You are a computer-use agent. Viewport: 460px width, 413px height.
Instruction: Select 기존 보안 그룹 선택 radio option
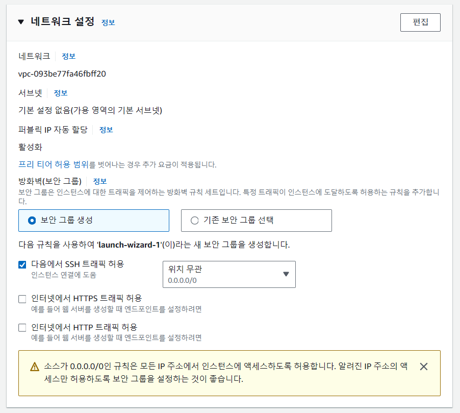256,221
